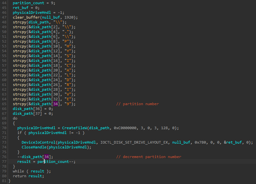Select the IOCTL_DISK_SET_DRIVE_LAYOUT_EX constant
The width and height of the screenshot is (256, 184).
point(135,142)
